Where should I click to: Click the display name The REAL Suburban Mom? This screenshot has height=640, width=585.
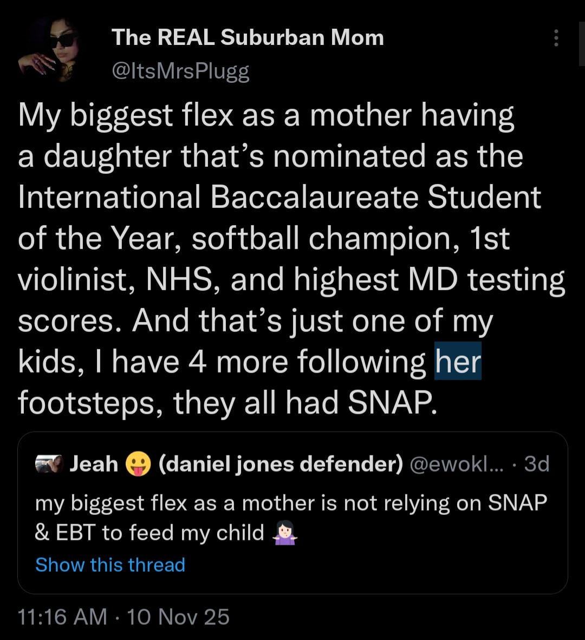click(248, 37)
